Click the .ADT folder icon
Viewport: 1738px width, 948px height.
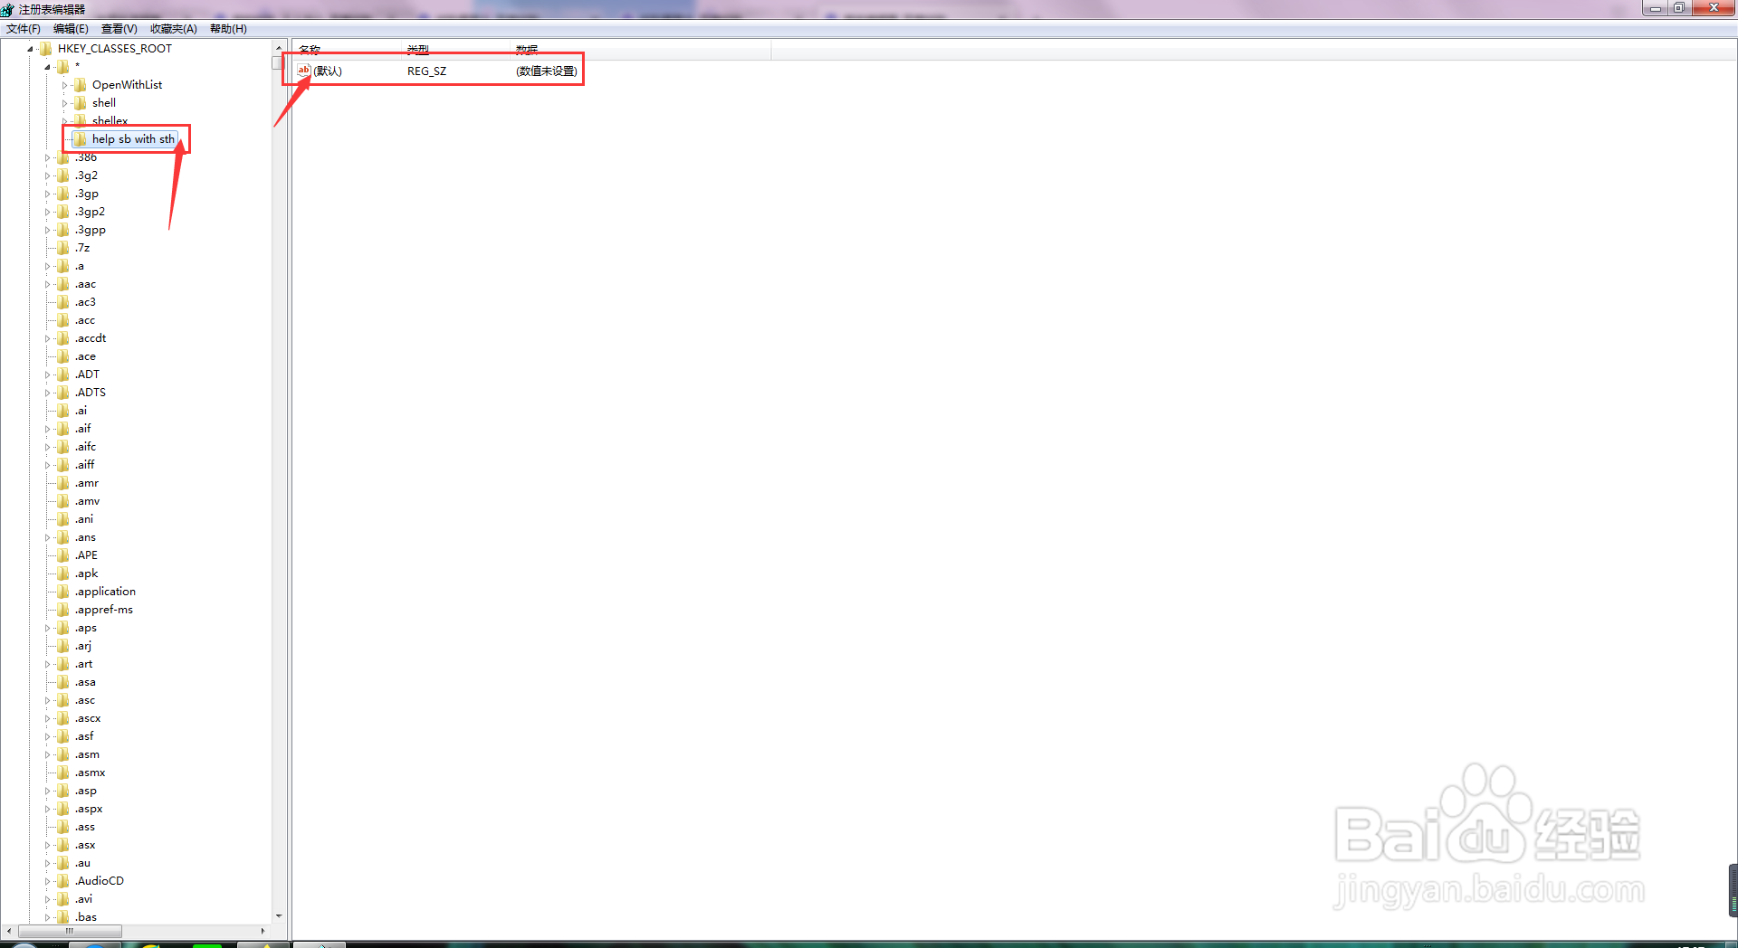coord(62,374)
